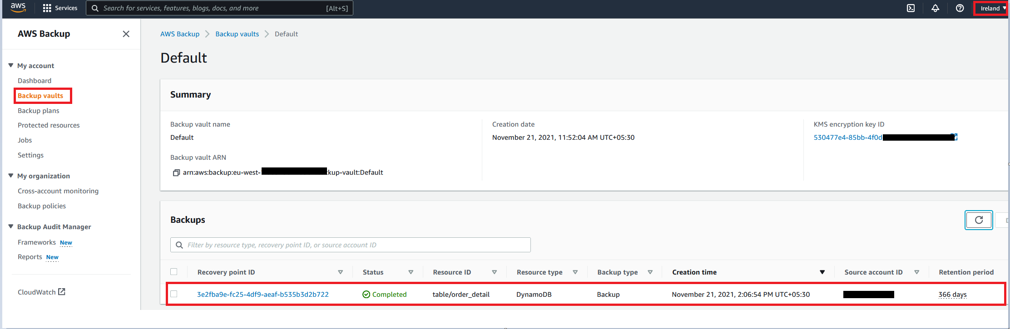Close the AWS Backup side navigation
Screen dimensions: 1010x329
click(126, 34)
